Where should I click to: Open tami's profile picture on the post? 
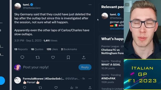18,6
